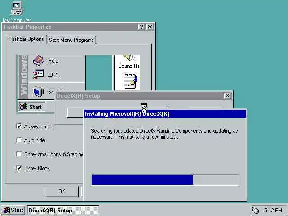Click the preview Start button in Taskbar Properties
This screenshot has width=288, height=216.
coord(32,107)
